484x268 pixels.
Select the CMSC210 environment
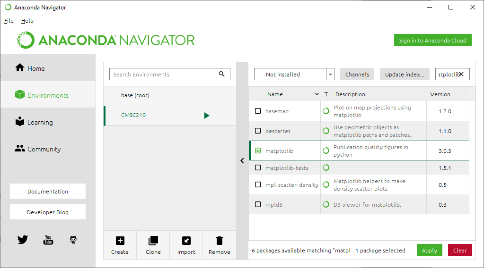click(x=170, y=116)
